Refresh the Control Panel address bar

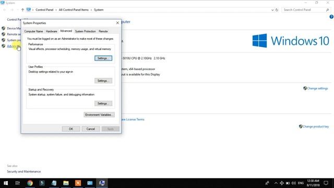pyautogui.click(x=277, y=10)
